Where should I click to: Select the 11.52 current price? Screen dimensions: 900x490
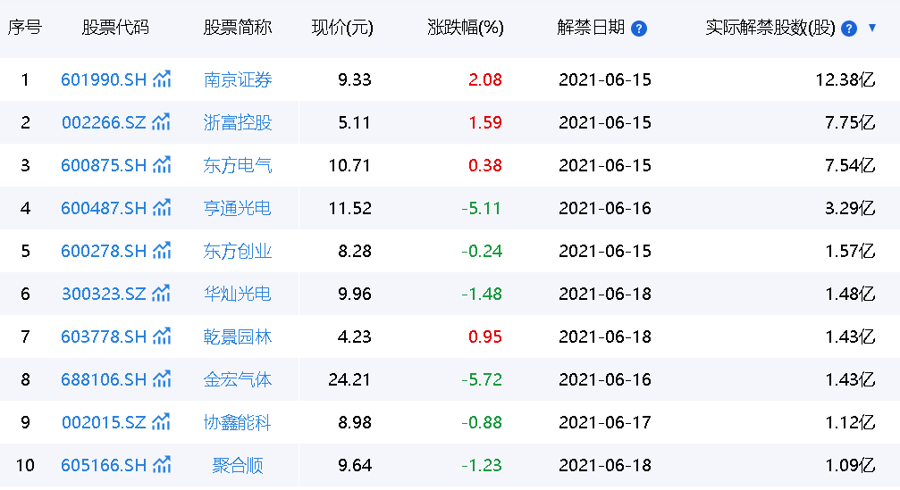349,208
